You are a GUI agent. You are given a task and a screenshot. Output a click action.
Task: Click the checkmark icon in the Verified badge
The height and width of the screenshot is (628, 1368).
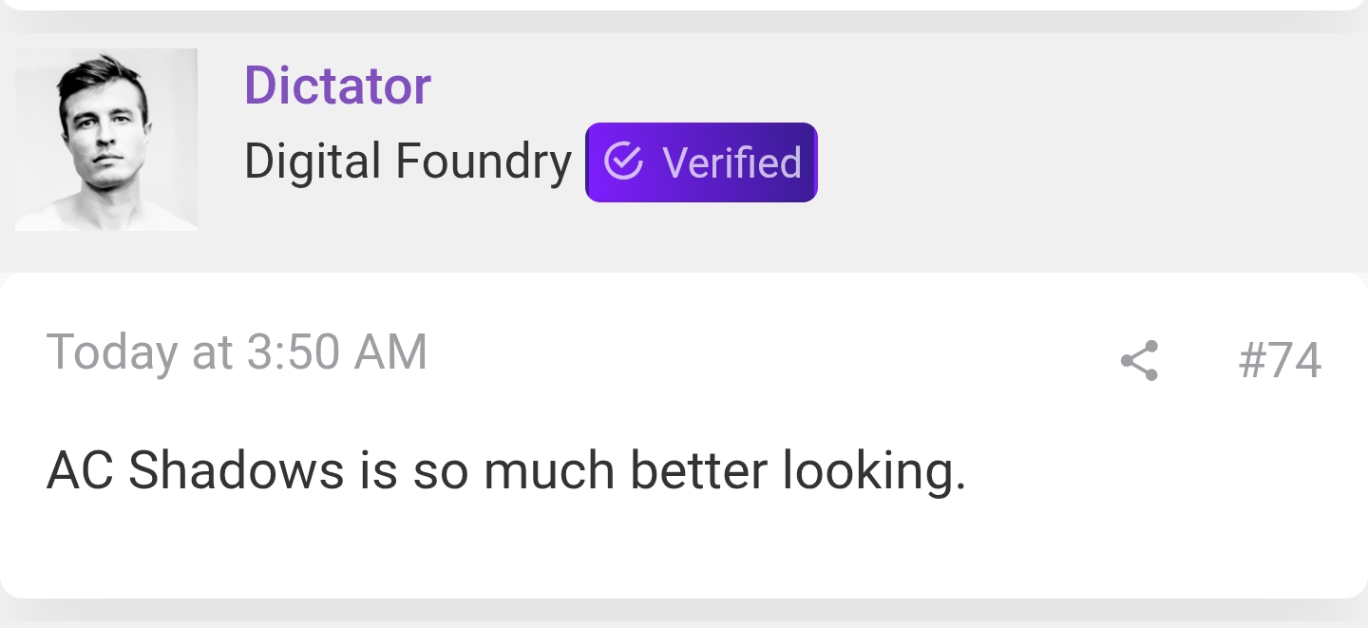(x=623, y=162)
